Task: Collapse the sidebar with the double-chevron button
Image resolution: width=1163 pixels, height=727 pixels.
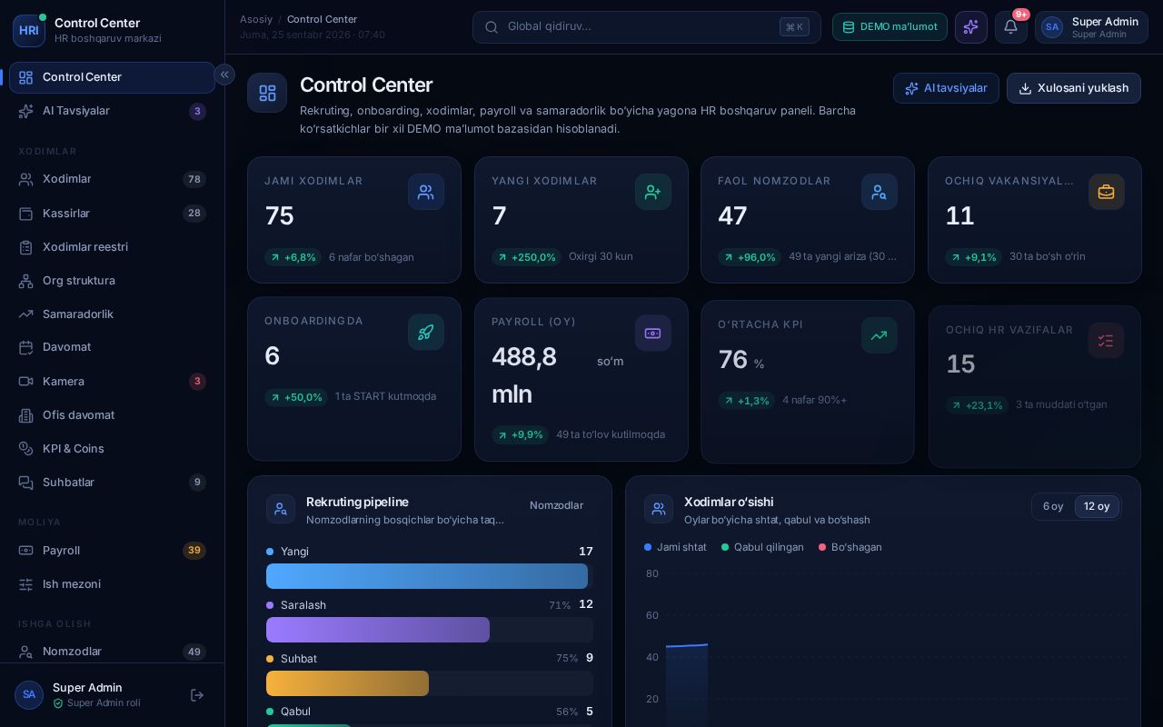Action: click(224, 75)
